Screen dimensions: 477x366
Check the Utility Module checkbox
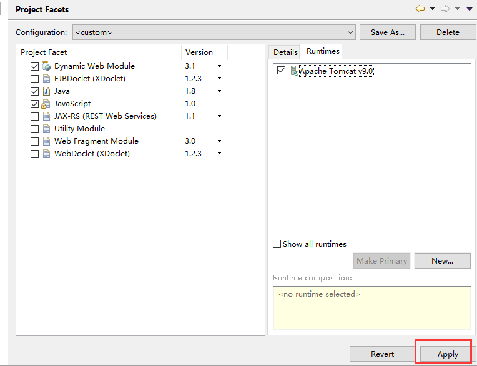pos(35,129)
